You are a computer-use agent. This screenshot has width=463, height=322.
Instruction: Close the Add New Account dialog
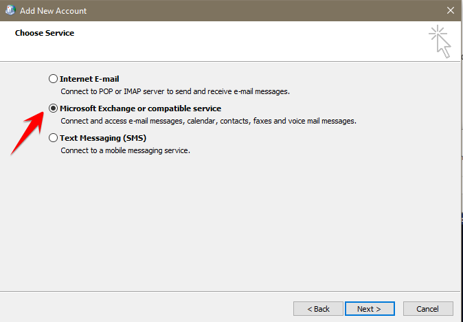pyautogui.click(x=450, y=11)
